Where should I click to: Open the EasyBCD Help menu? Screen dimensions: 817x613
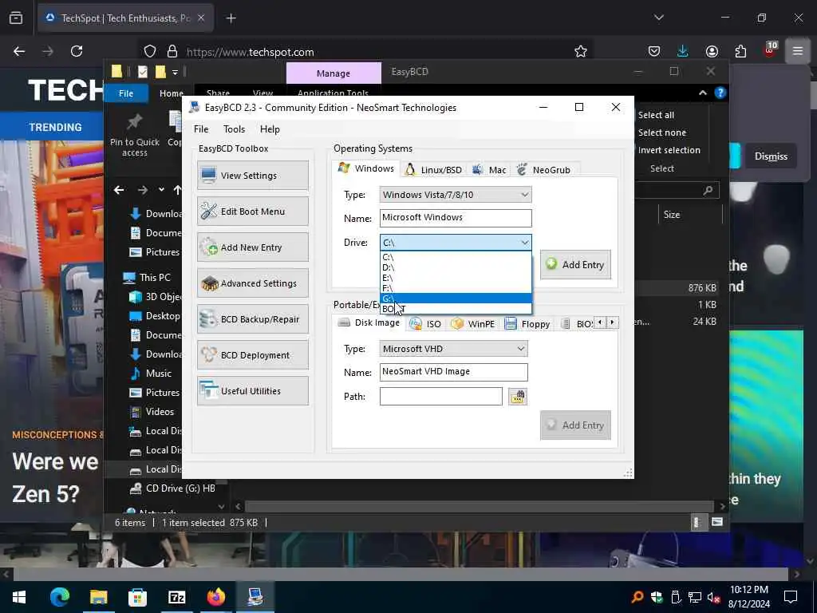pyautogui.click(x=270, y=129)
